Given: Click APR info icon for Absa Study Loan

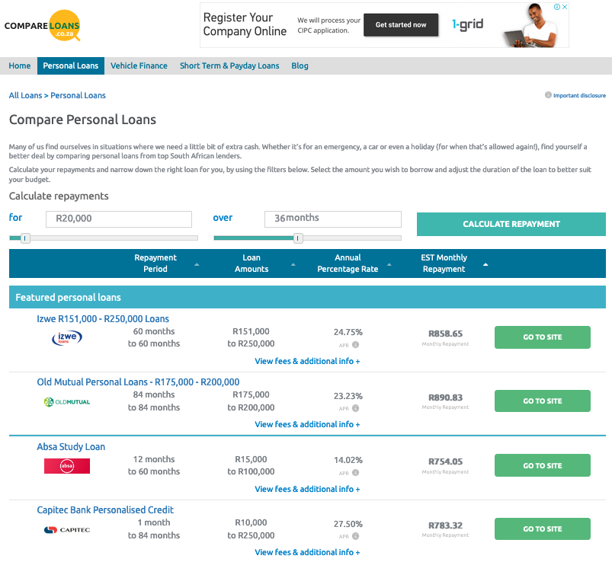Looking at the screenshot, I should click(356, 473).
